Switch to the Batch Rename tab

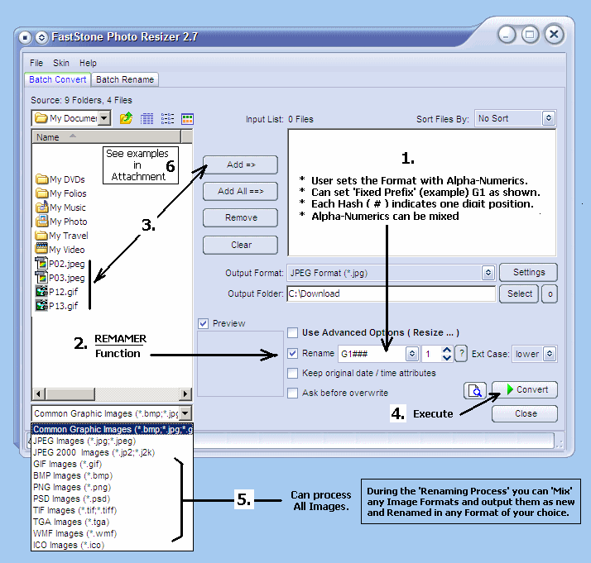(x=125, y=79)
